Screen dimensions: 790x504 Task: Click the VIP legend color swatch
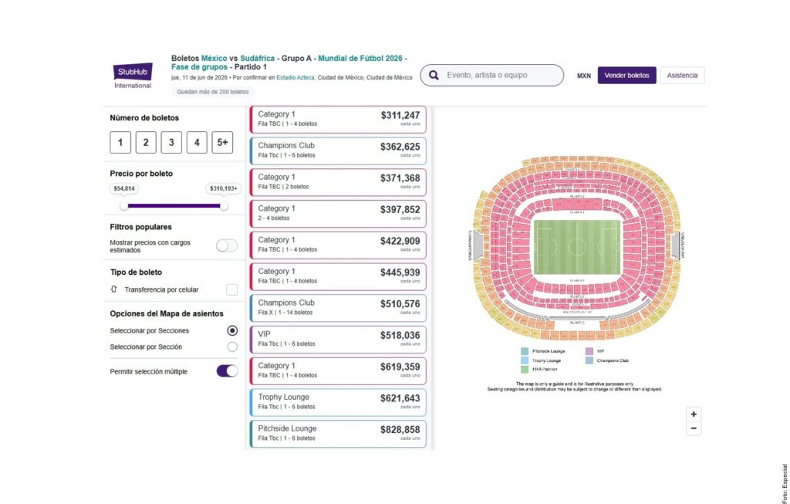[589, 351]
